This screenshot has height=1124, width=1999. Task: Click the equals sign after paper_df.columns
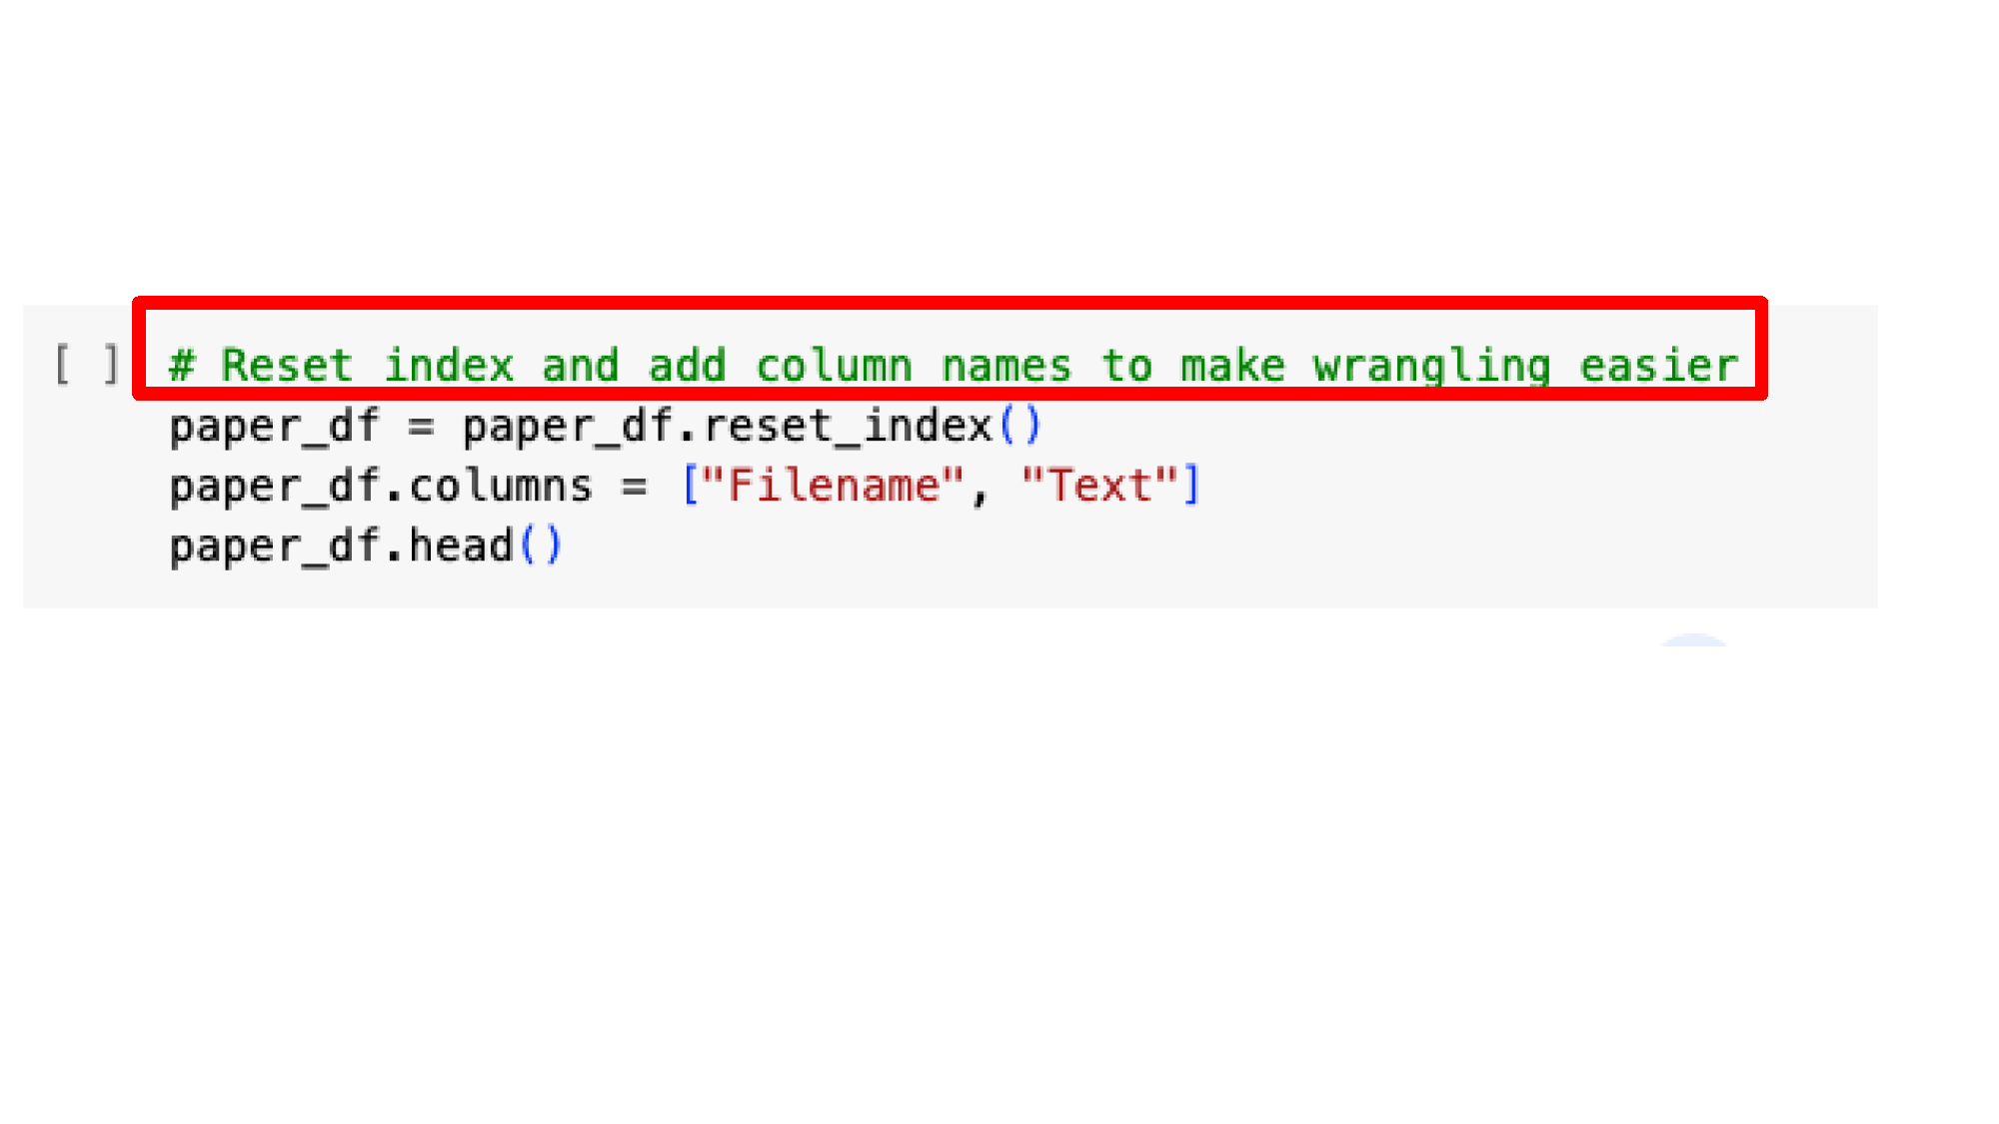(634, 488)
